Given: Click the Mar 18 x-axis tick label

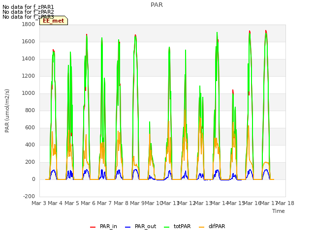Looking at the screenshot, I should click(x=285, y=203).
